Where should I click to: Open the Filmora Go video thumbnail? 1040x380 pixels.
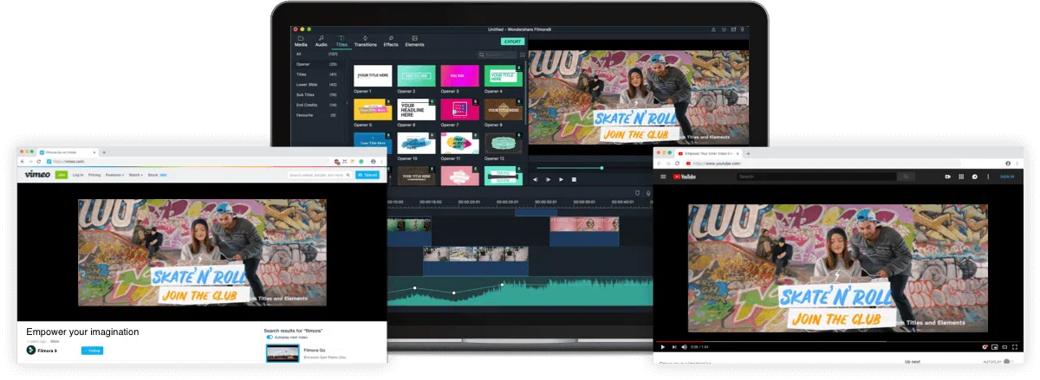click(283, 353)
